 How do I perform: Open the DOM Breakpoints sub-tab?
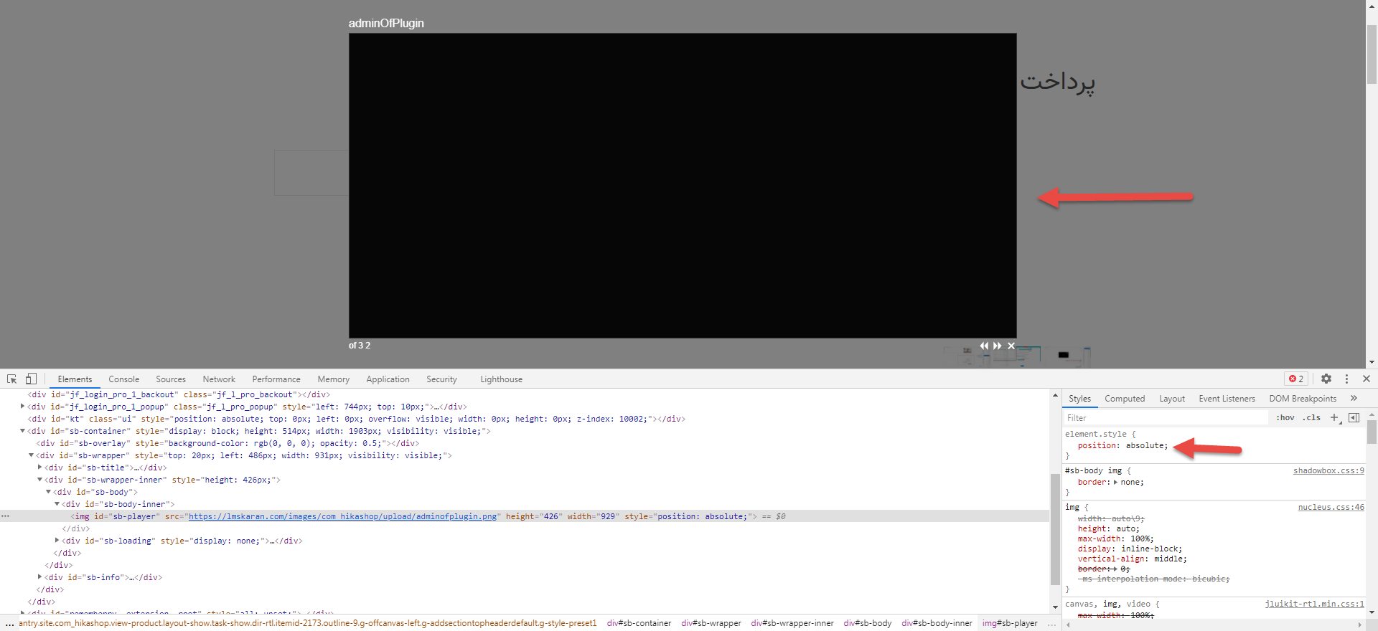(1303, 399)
